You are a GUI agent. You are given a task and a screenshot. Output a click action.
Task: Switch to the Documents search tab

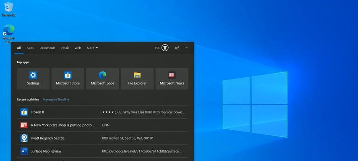pos(47,48)
